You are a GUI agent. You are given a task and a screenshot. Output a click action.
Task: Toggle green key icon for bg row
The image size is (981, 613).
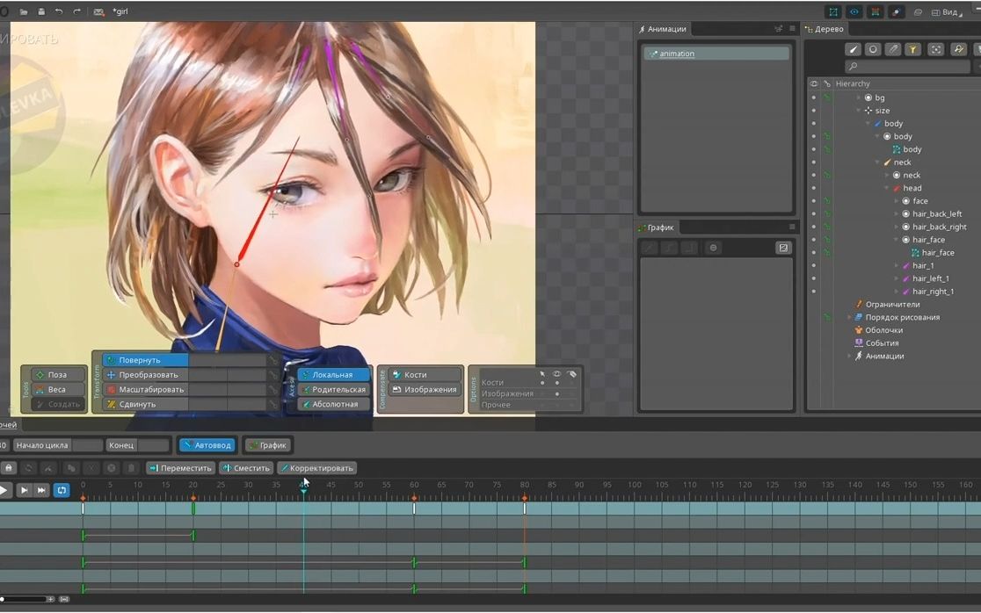tap(826, 97)
